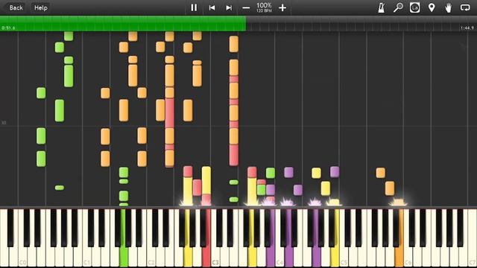The image size is (477, 268).
Task: Skip forward to the next section
Action: [x=229, y=7]
